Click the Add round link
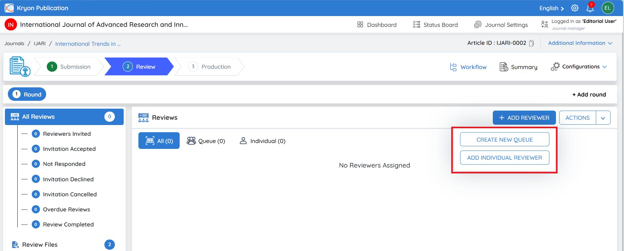This screenshot has width=624, height=251. tap(589, 95)
